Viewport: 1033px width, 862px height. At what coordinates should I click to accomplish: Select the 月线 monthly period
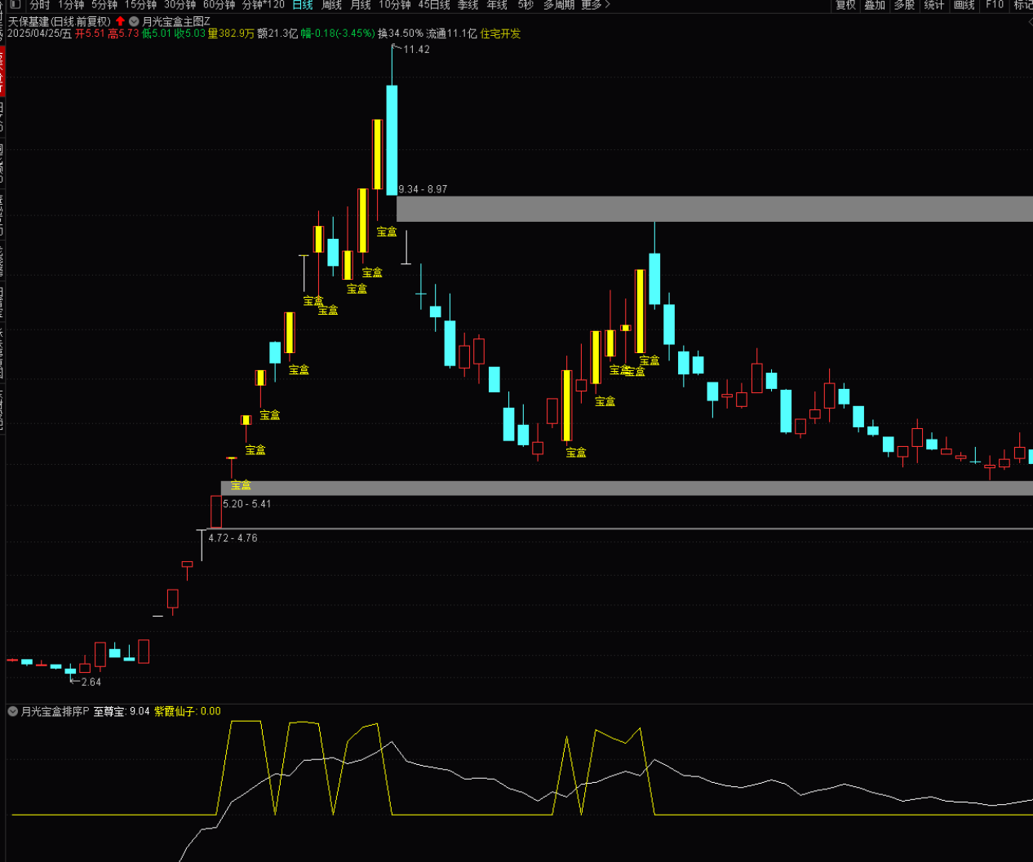pyautogui.click(x=360, y=5)
